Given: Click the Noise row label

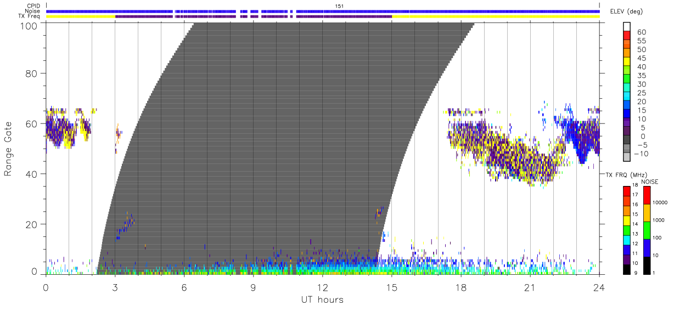Looking at the screenshot, I should [x=32, y=11].
